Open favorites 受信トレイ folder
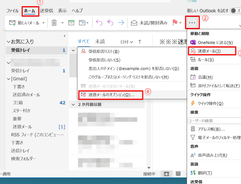This screenshot has height=184, width=241. [x=37, y=50]
